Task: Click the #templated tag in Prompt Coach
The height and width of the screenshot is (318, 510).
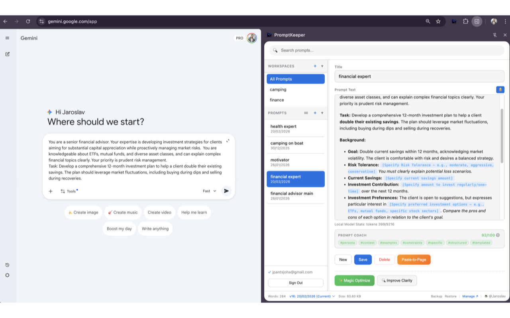Action: click(481, 243)
